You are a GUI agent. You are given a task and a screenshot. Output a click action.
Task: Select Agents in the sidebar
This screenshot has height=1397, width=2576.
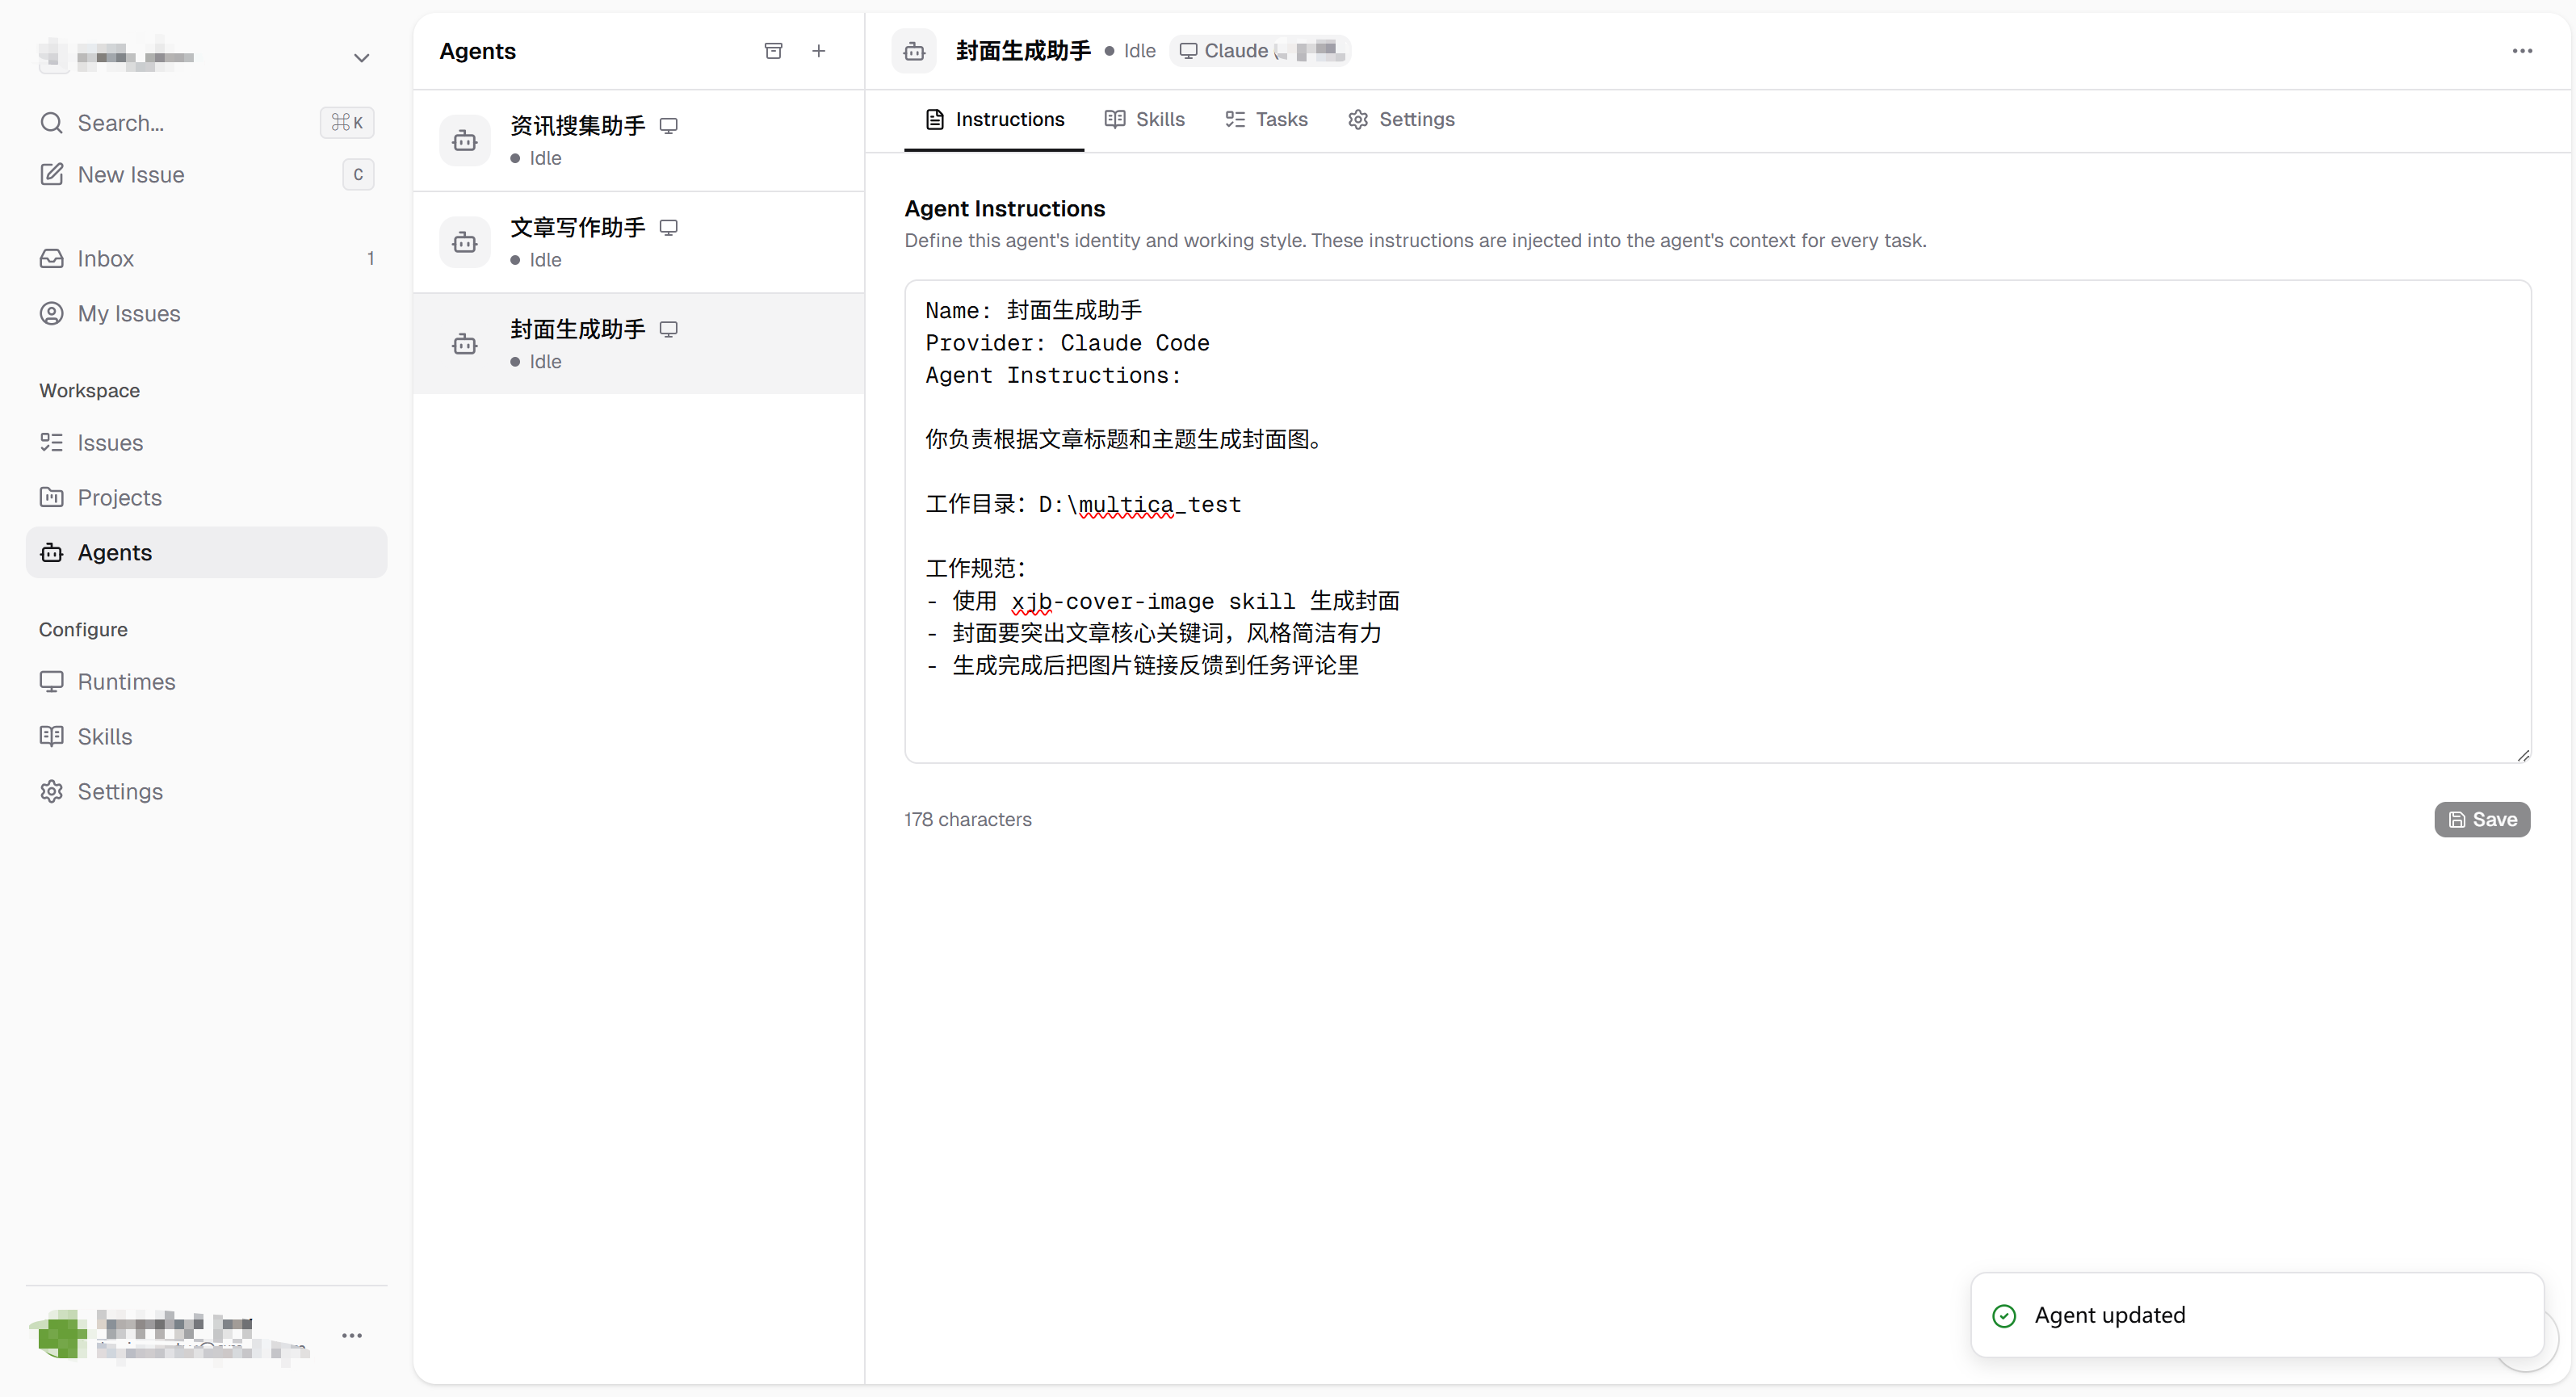[x=206, y=553]
